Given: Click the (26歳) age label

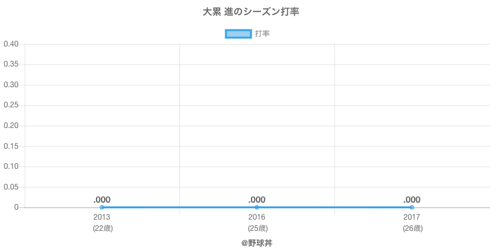Looking at the screenshot, I should pyautogui.click(x=413, y=228).
